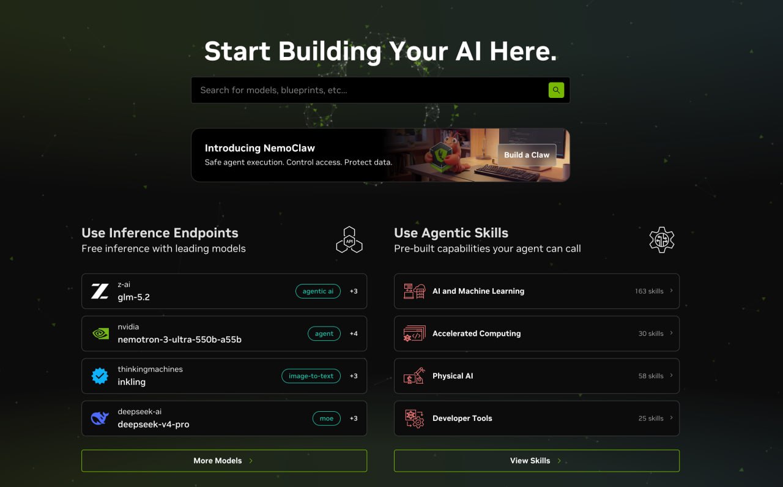783x487 pixels.
Task: Expand +3 tags on glm-5.2 row
Action: [x=354, y=291]
